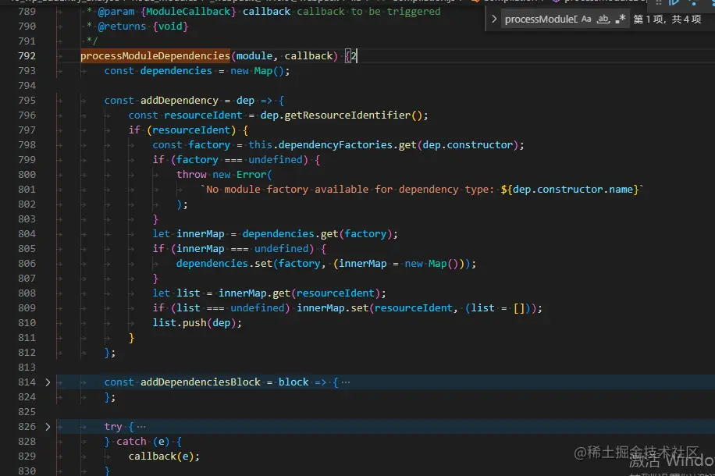This screenshot has width=715, height=476.
Task: Toggle Match Whole Word in find widget
Action: [603, 20]
